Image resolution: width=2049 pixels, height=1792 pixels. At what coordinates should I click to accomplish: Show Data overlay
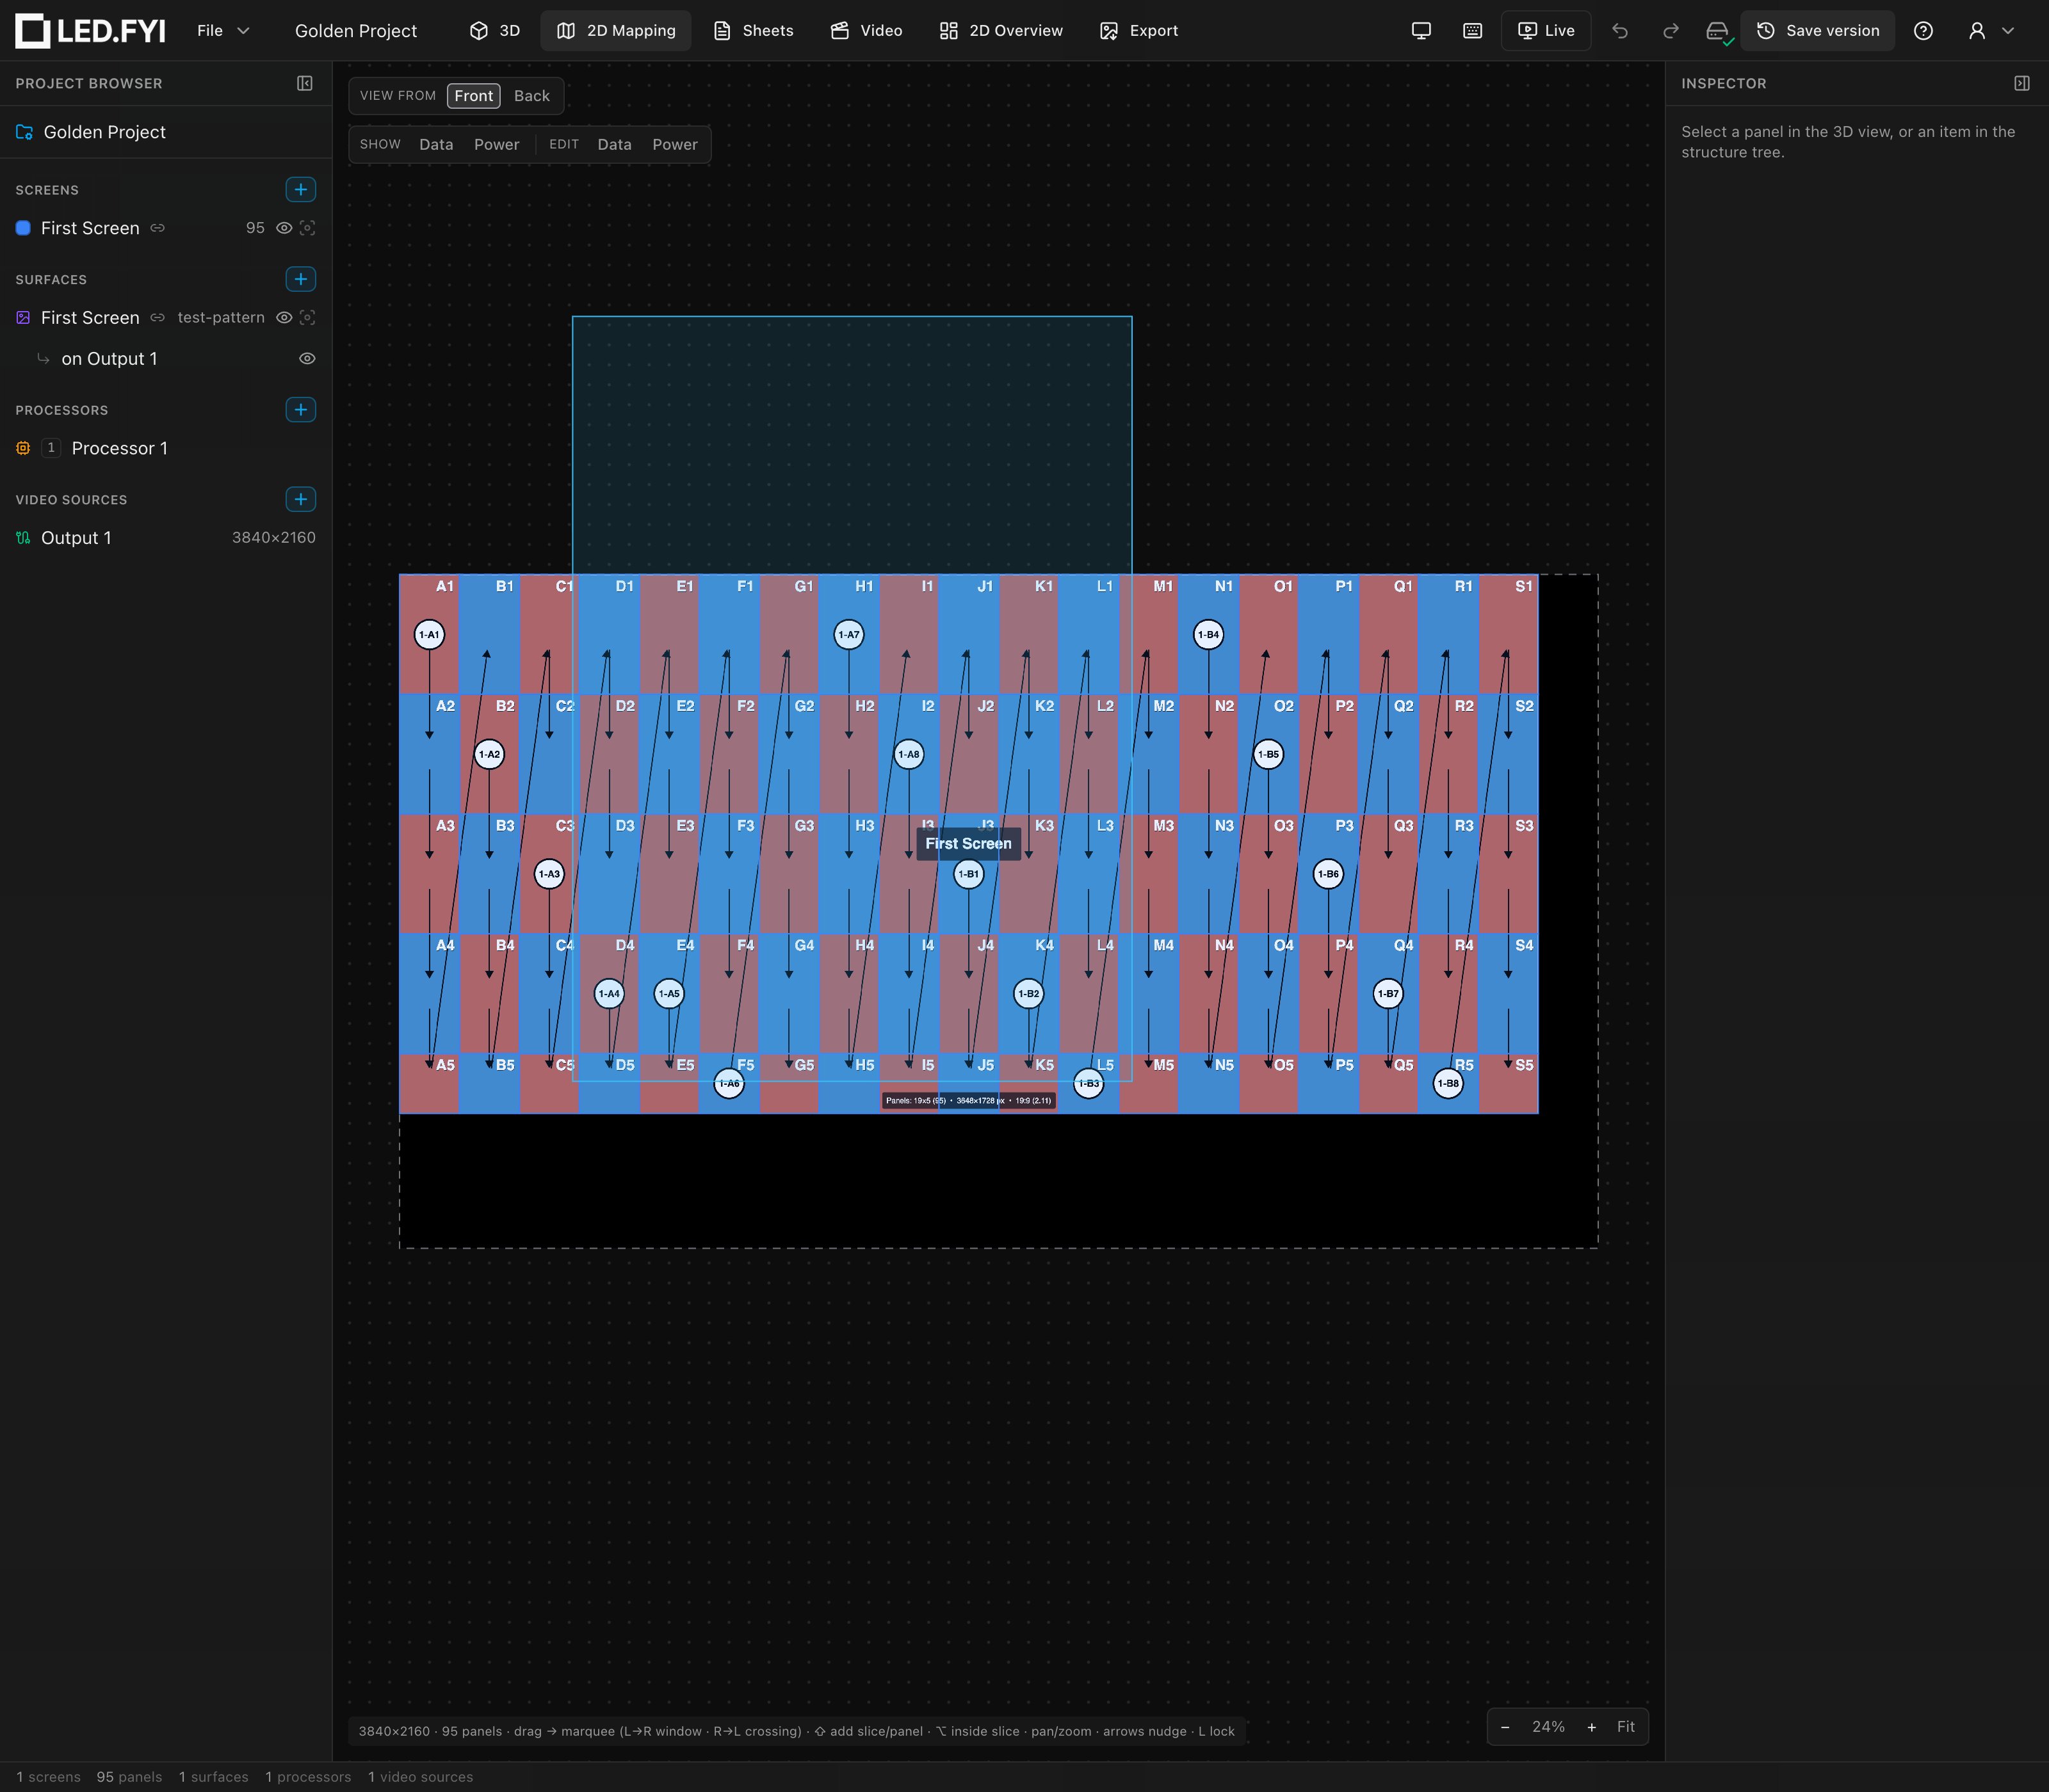point(436,144)
